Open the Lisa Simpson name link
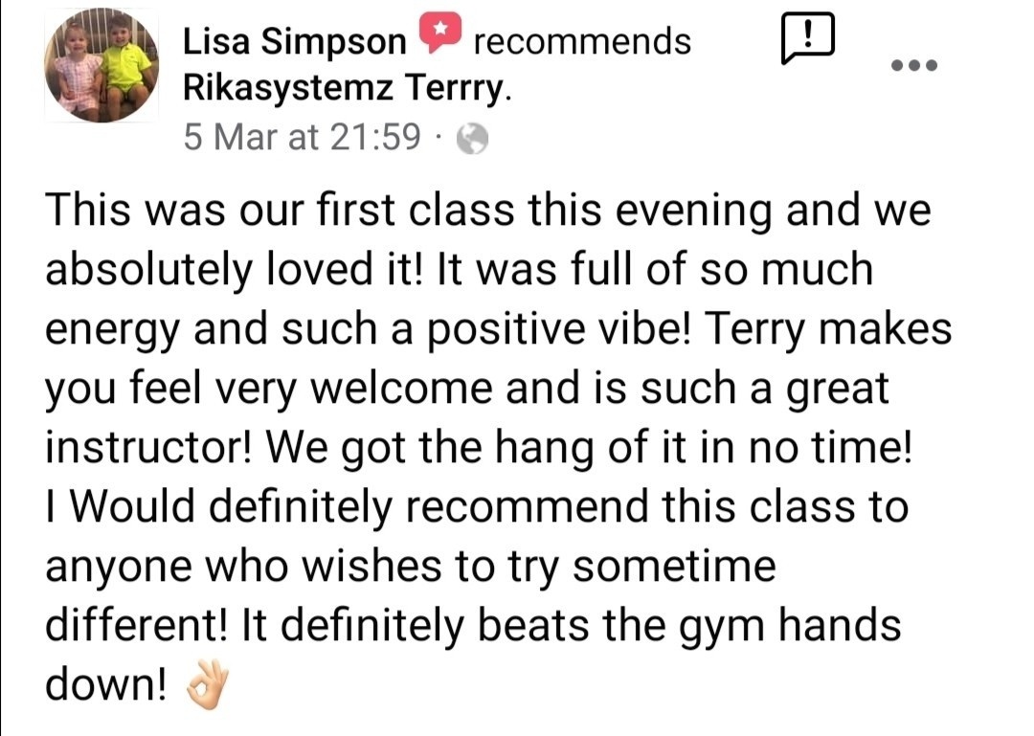 click(x=294, y=42)
